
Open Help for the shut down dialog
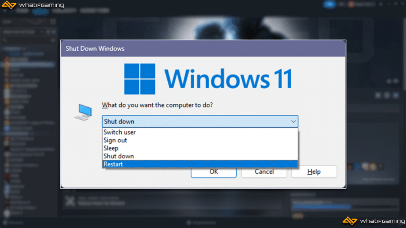click(x=314, y=172)
